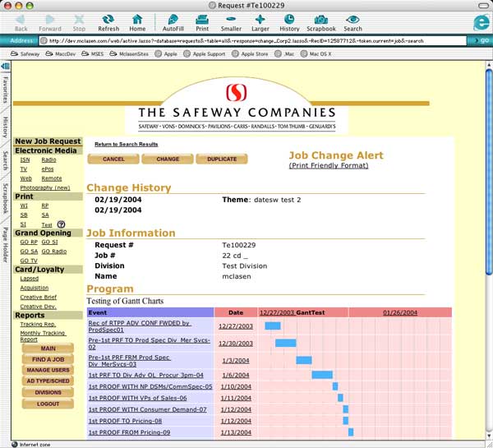Open the MSES favorites bar bookmark
493x448 pixels.
(x=93, y=53)
